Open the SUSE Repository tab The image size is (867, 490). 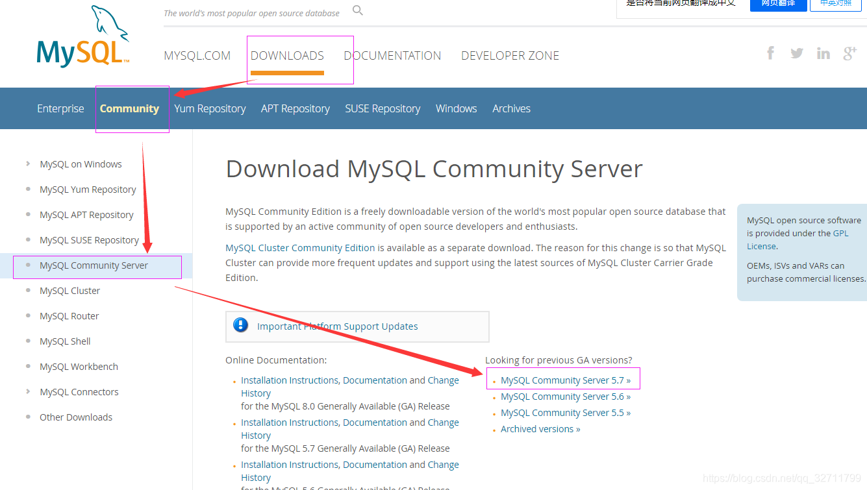[383, 108]
